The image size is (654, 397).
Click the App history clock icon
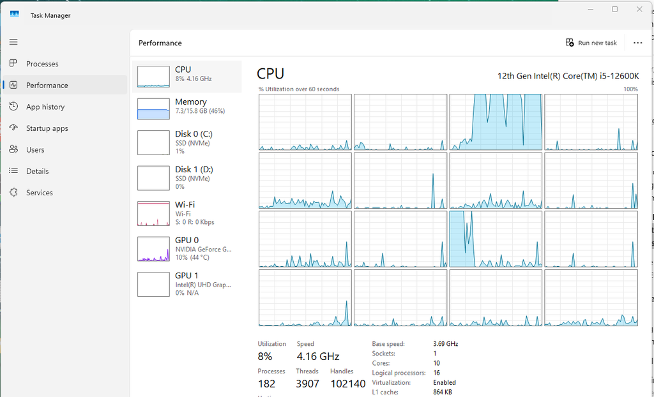coord(13,107)
